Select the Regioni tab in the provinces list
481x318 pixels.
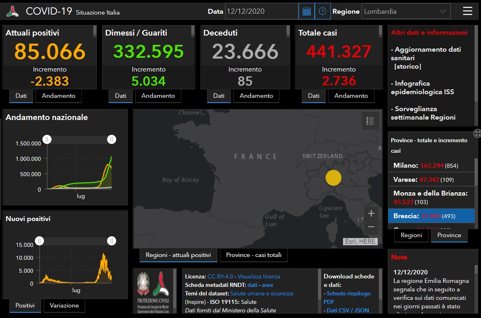411,235
